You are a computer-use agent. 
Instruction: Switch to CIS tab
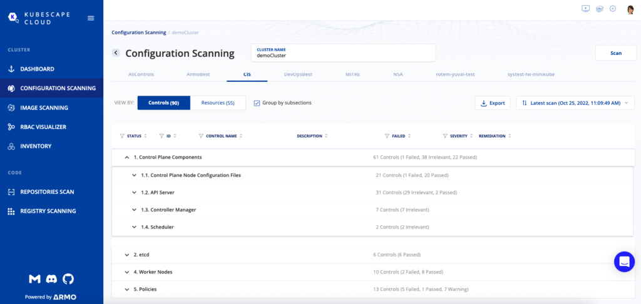pyautogui.click(x=247, y=75)
